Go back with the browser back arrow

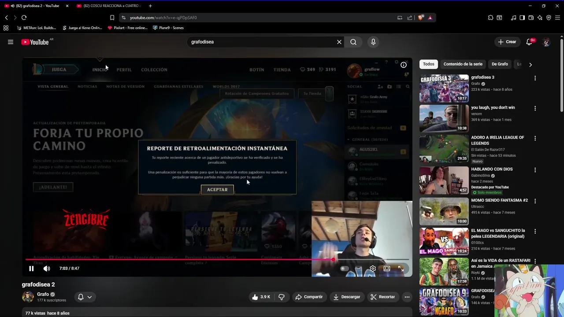[6, 18]
